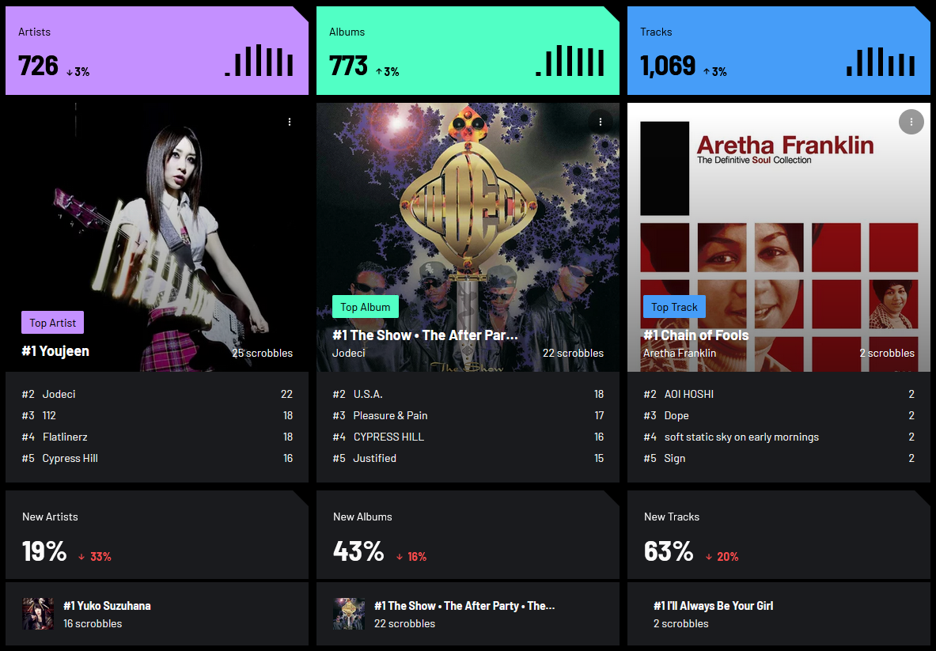Open #1 Youjeen top artist link
Screen dimensions: 936x651
pos(55,351)
